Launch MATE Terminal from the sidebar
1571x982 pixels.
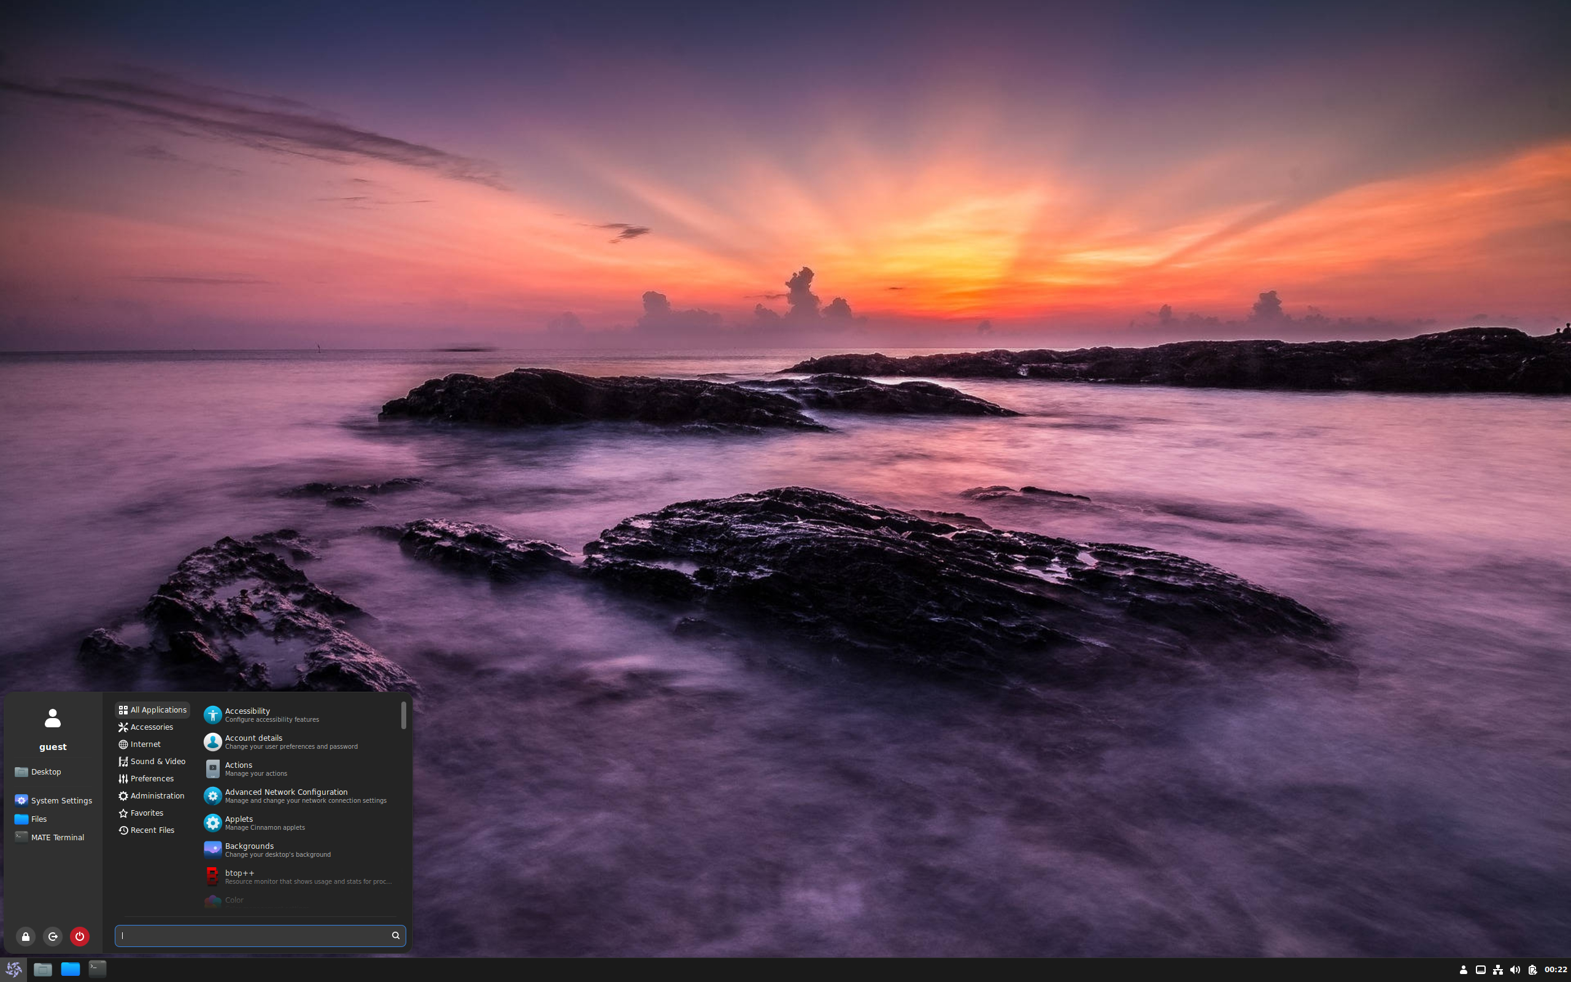(53, 837)
